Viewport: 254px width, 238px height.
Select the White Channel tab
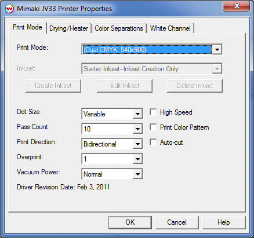170,28
